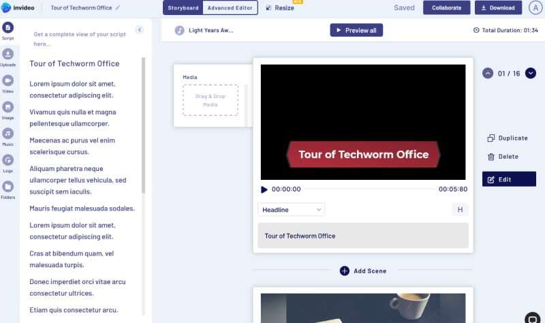The image size is (545, 323).
Task: Click pencil icon to rename project
Action: pyautogui.click(x=118, y=7)
